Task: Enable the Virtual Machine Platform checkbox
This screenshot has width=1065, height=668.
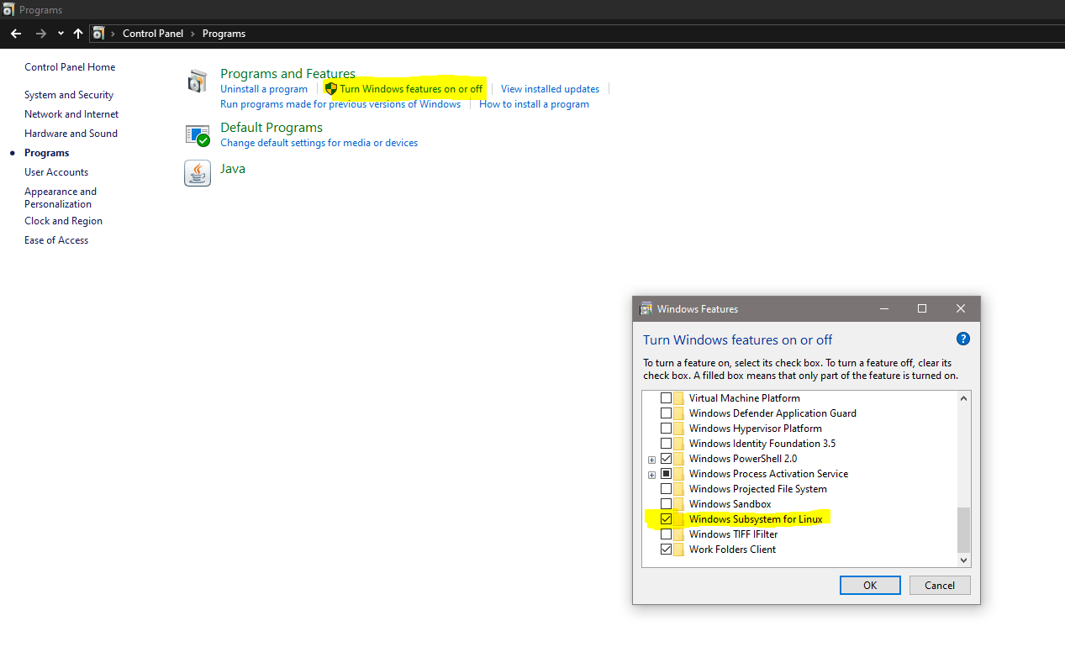Action: (x=666, y=398)
